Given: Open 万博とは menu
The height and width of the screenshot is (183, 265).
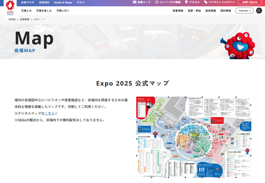Looking at the screenshot, I should 26,11.
